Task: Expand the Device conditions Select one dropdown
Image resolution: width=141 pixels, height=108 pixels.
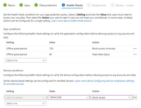Action: pos(26,104)
